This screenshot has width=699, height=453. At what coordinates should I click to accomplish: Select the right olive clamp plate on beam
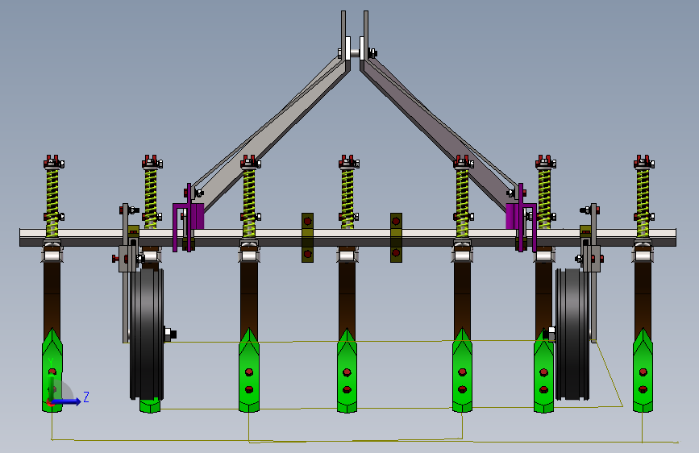pos(396,238)
